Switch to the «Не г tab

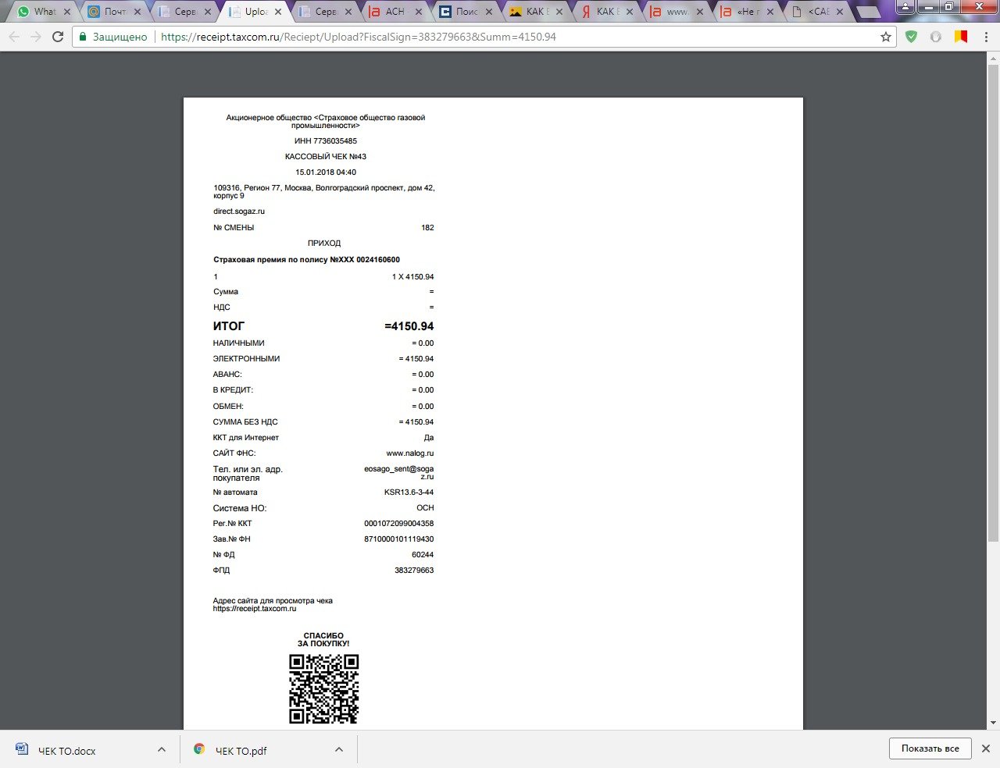coord(747,12)
